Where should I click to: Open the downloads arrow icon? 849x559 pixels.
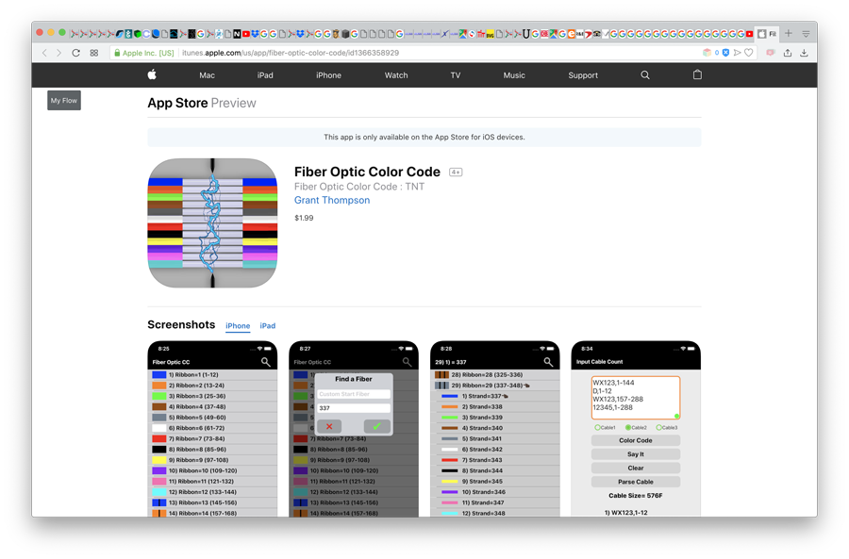tap(804, 53)
